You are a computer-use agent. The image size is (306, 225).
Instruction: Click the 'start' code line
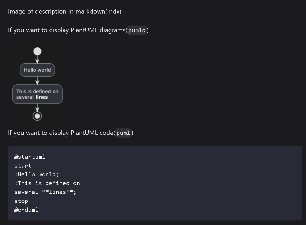23,166
